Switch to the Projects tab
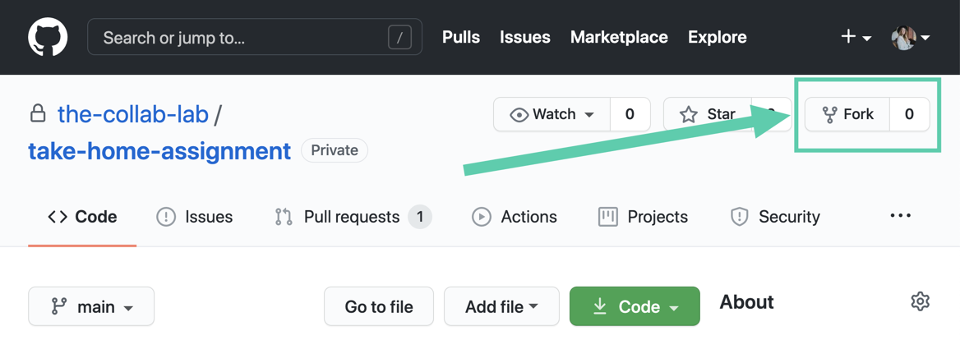Viewport: 960px width, 340px height. point(643,217)
